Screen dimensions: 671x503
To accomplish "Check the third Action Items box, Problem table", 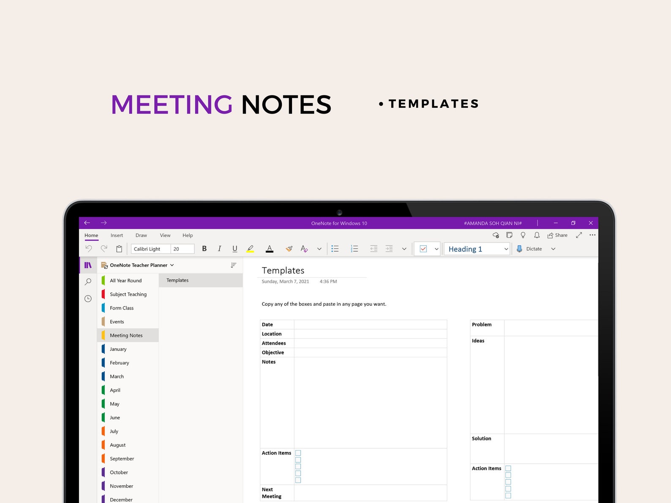I will pyautogui.click(x=508, y=482).
